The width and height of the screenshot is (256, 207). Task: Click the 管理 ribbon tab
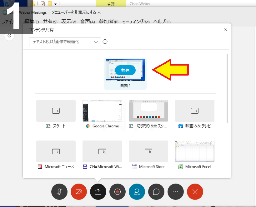[x=111, y=4]
